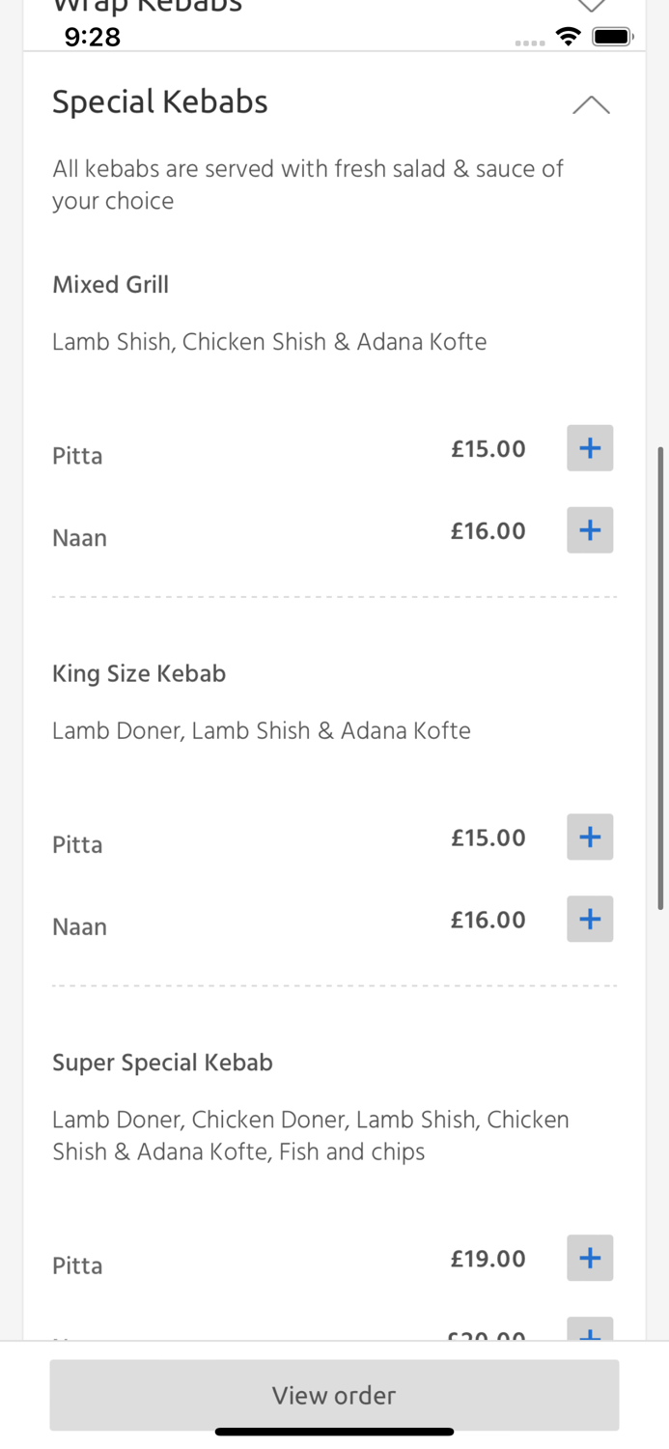Screen dimensions: 669x1449
Task: Add Mixed Grill with Pitta to order
Action: [590, 448]
